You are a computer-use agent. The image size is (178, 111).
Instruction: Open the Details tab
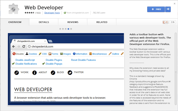(x=44, y=22)
